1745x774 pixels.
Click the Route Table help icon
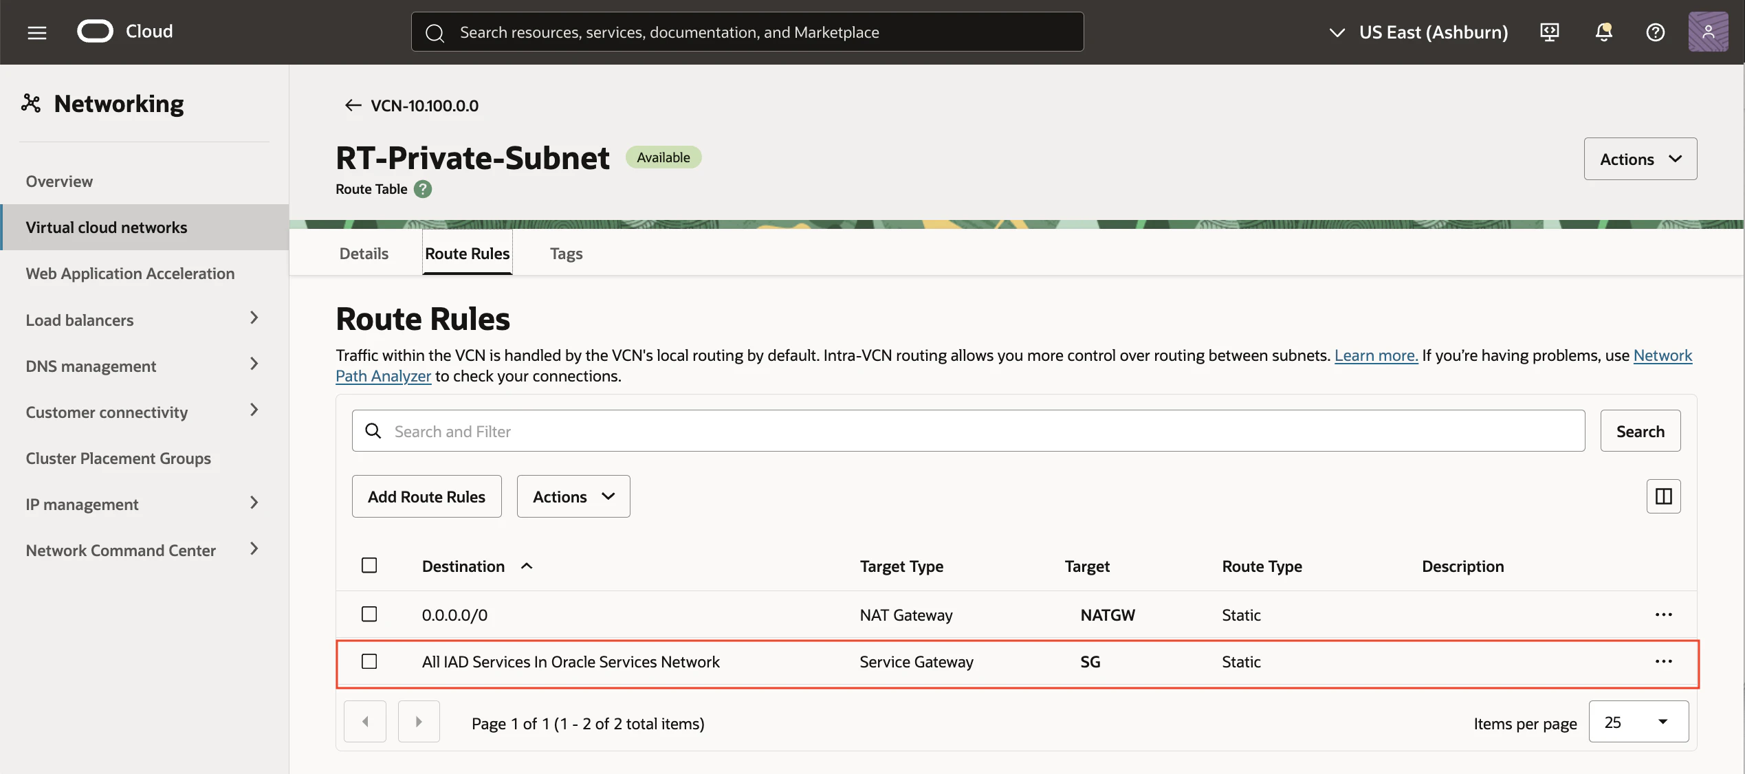[x=423, y=189]
